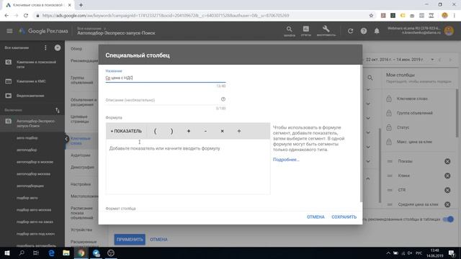Image resolution: width=461 pixels, height=259 pixels.
Task: Insert opening parenthesis in formula
Action: coord(155,131)
